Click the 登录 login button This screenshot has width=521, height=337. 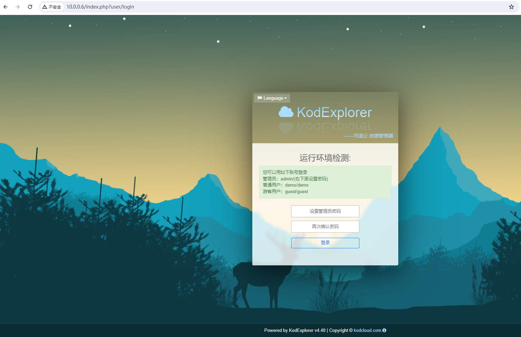[x=325, y=243]
